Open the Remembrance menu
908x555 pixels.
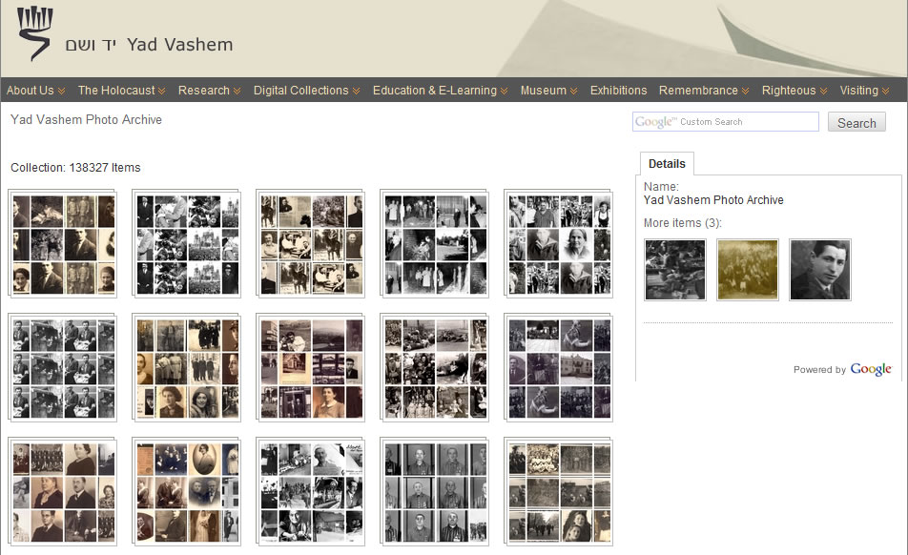coord(698,91)
